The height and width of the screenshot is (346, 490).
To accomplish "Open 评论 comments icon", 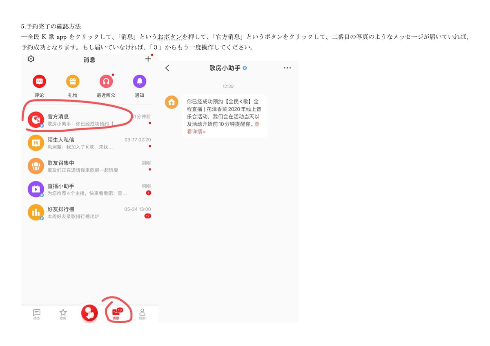I will 39,82.
